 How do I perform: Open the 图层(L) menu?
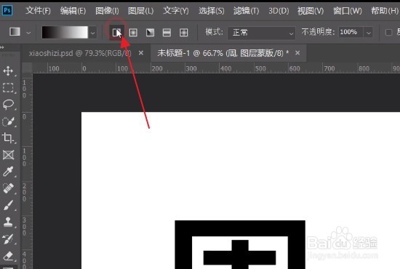click(141, 11)
